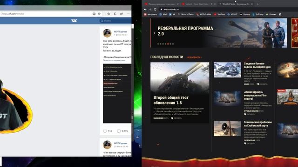
Task: Click the snowy tanks news thumbnail
Action: point(227,70)
